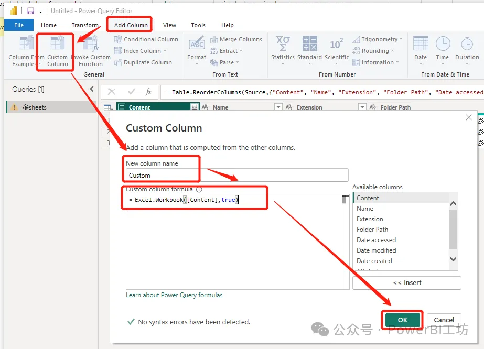Select Date accessed in Available columns
Screen dimensions: 484x349
(x=401, y=240)
